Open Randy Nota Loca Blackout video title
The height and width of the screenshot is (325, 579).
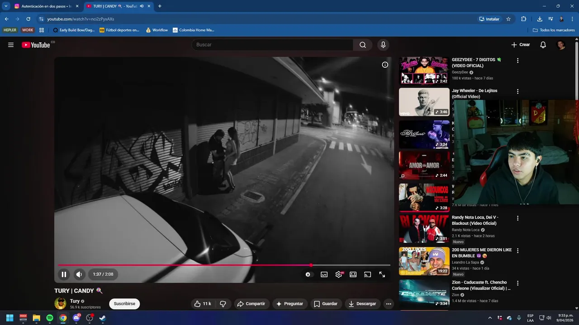point(475,220)
